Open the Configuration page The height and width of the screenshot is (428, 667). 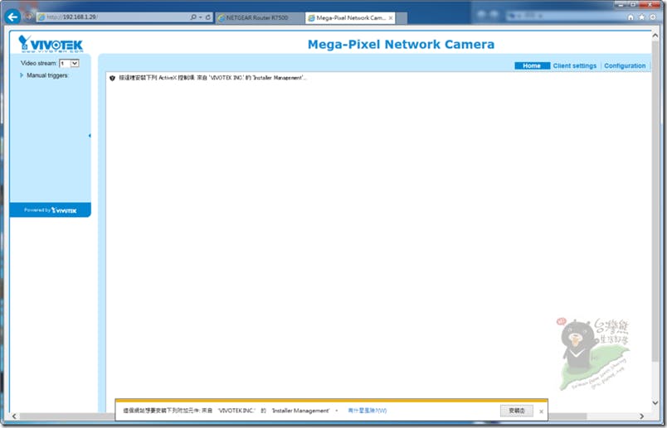[x=625, y=65]
